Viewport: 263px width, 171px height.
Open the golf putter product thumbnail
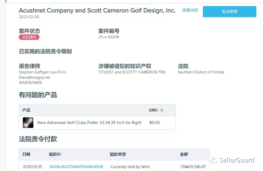pyautogui.click(x=28, y=123)
